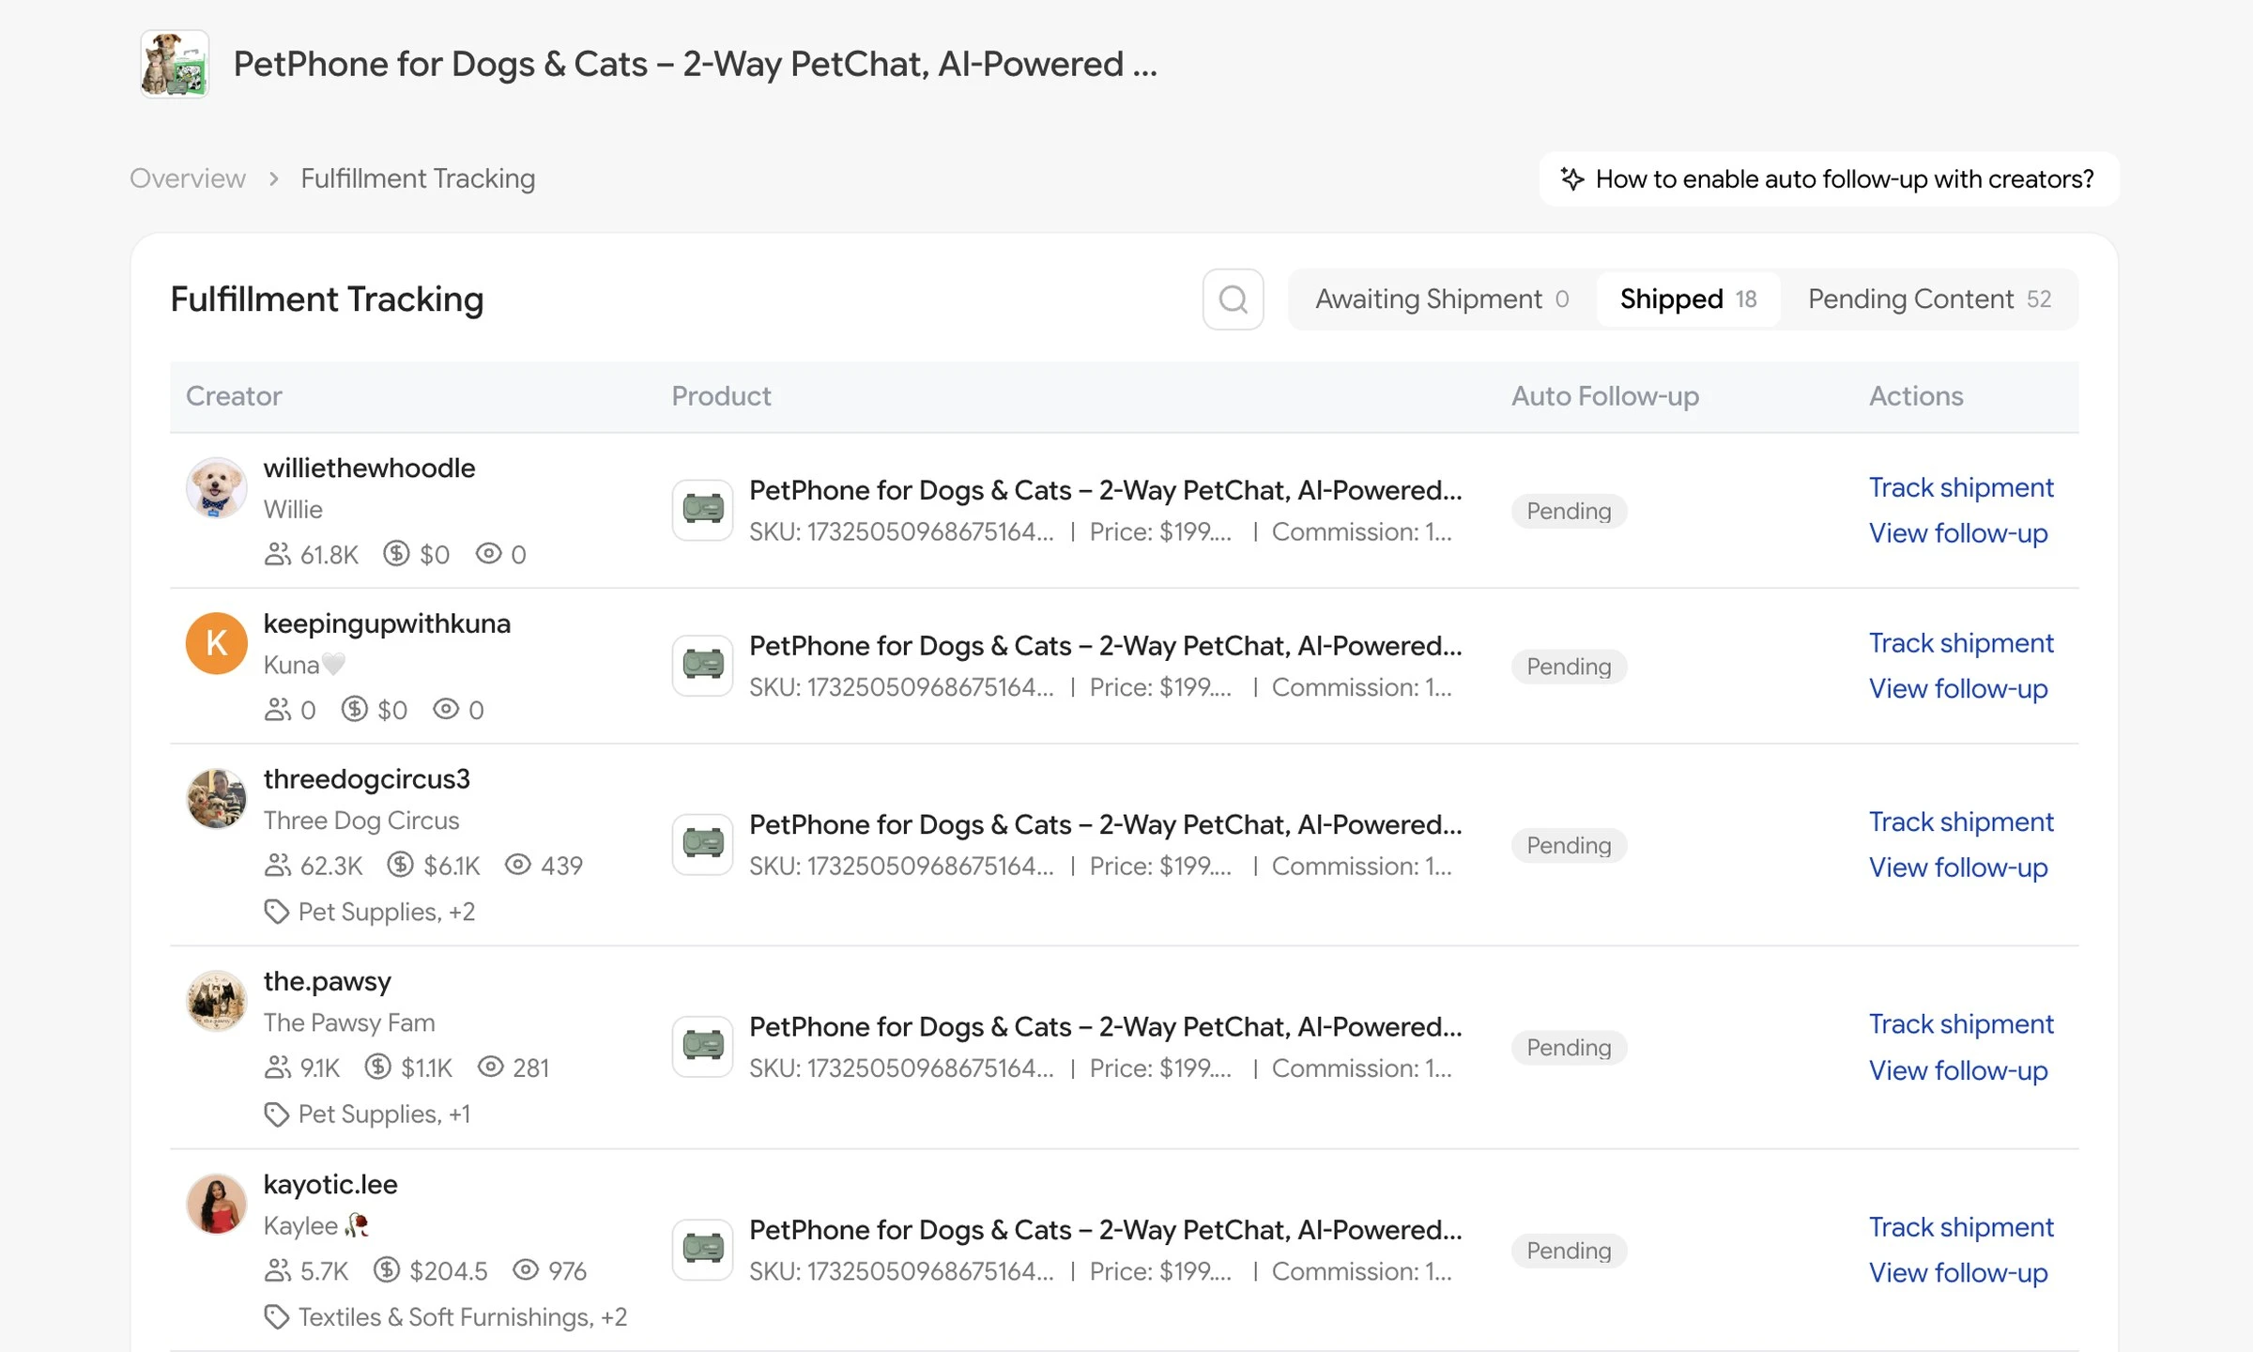Open kayotic.lee's avatar photo
Image resolution: width=2253 pixels, height=1352 pixels.
click(x=216, y=1204)
